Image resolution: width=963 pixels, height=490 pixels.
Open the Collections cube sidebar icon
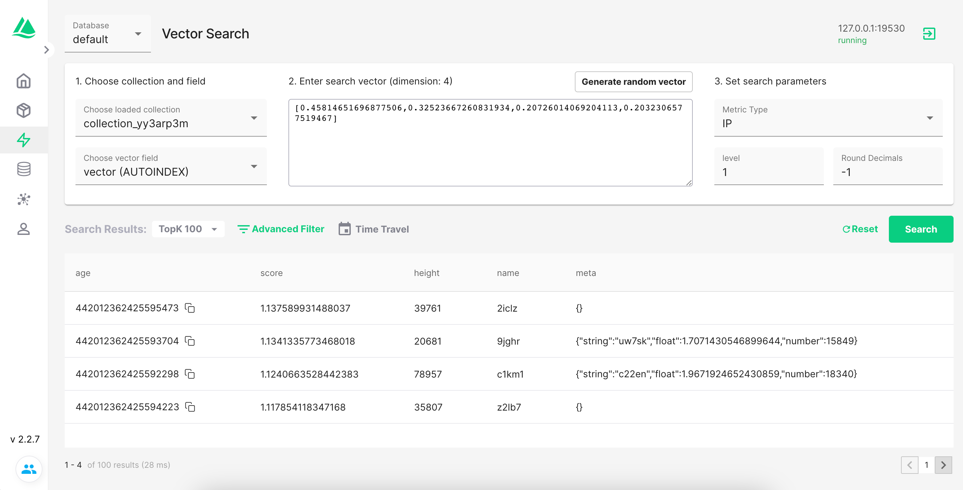pos(24,110)
